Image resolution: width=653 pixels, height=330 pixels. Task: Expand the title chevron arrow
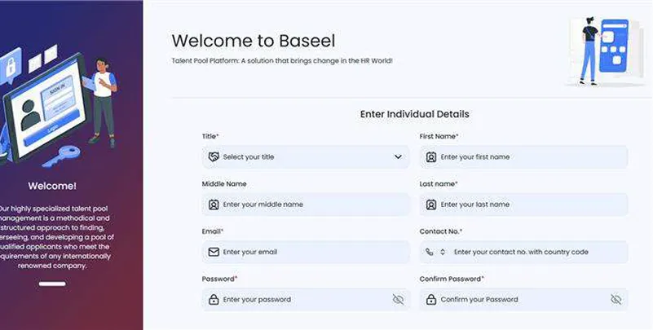(398, 157)
